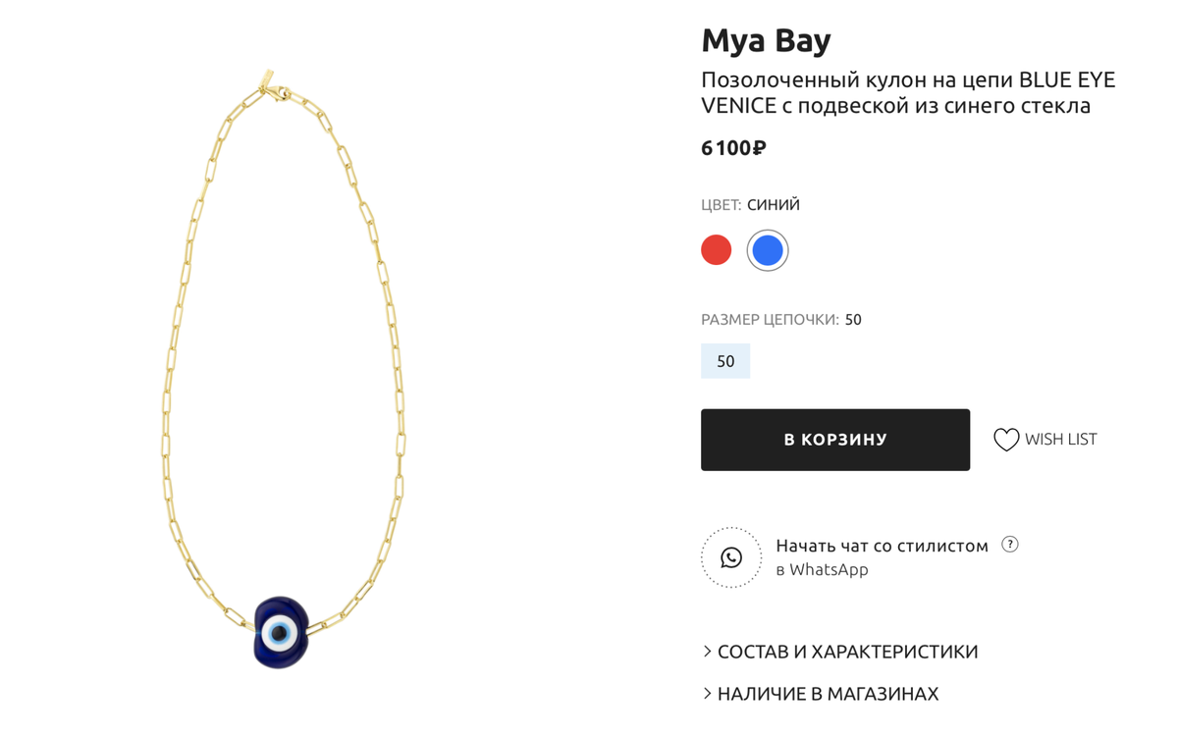Select the red color option
1178x735 pixels.
tap(717, 250)
